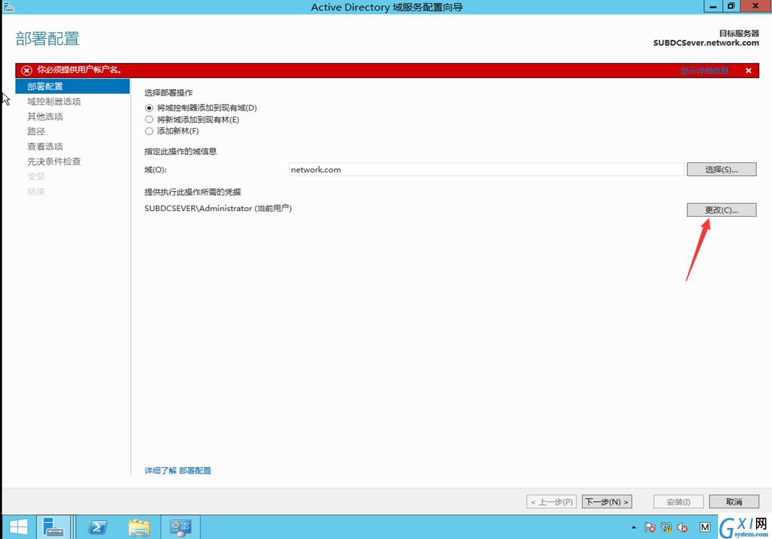Click the red error icon in banner
The width and height of the screenshot is (772, 539).
coord(26,70)
